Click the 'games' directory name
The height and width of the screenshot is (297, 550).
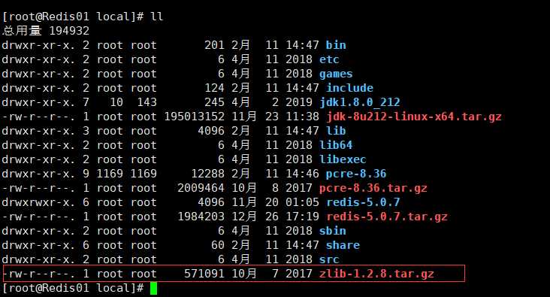click(x=336, y=74)
